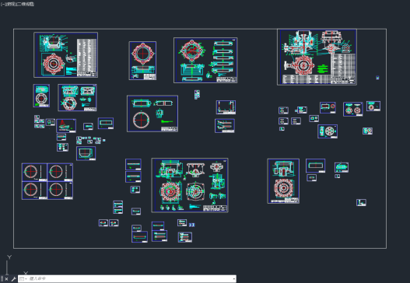Open recent commands dropdown in command line

(23, 279)
